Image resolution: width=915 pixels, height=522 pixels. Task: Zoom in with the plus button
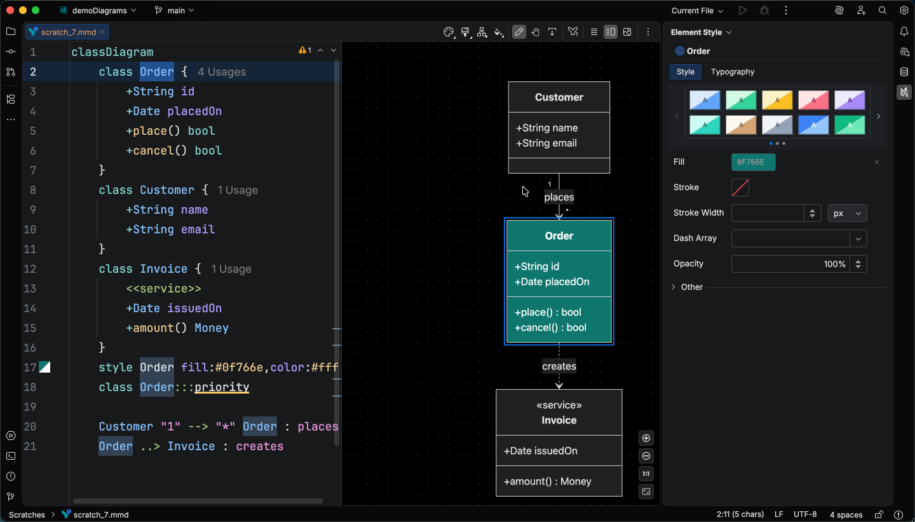(x=646, y=438)
